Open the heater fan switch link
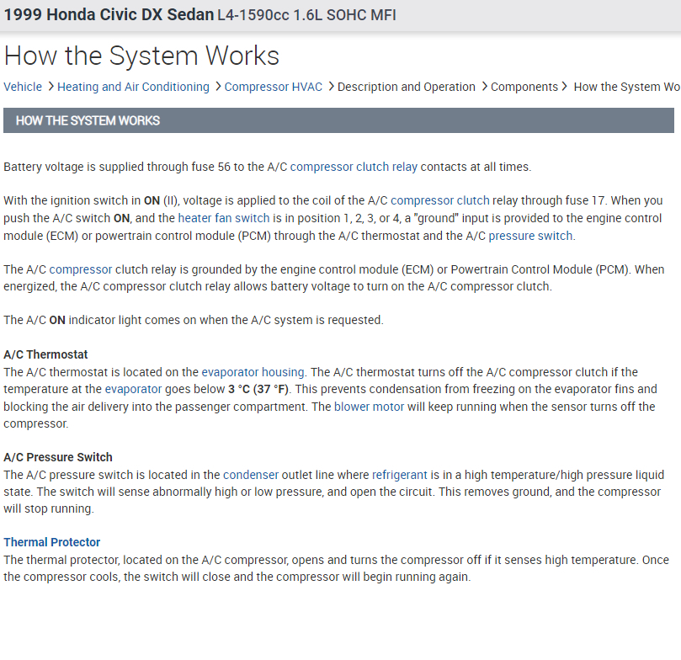This screenshot has height=660, width=681. (x=224, y=218)
